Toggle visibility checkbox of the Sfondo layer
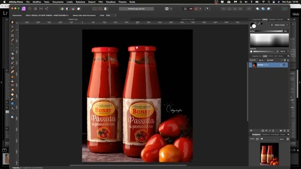The width and height of the screenshot is (301, 169). point(284,65)
